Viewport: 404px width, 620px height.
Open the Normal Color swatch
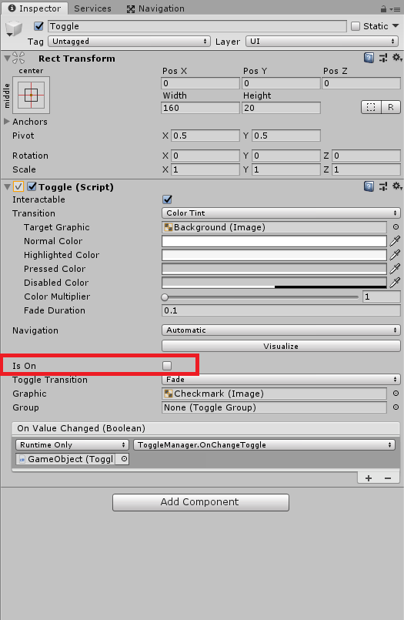(x=274, y=241)
